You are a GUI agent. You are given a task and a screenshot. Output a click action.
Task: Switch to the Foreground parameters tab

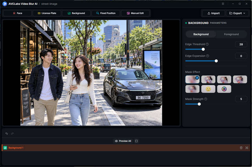(x=231, y=34)
